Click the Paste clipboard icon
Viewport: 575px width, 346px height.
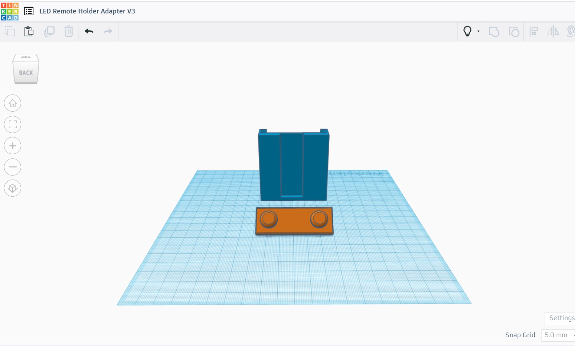[29, 31]
